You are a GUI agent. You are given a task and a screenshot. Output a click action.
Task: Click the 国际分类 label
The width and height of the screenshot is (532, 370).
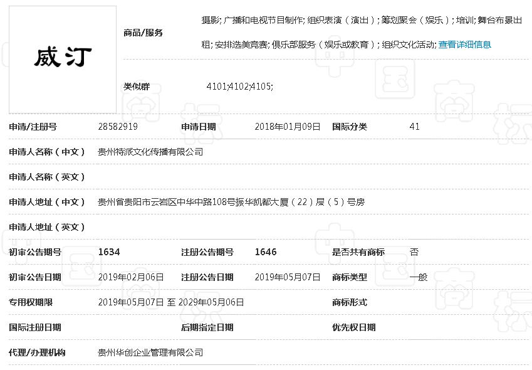pos(350,127)
